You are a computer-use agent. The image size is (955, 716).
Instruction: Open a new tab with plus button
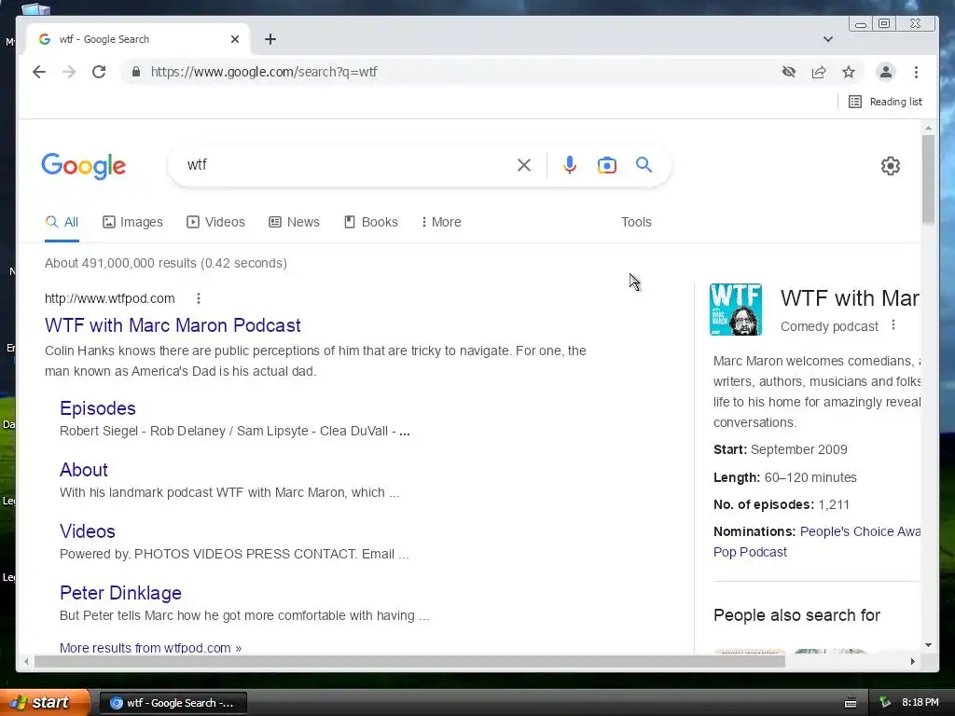pos(270,39)
